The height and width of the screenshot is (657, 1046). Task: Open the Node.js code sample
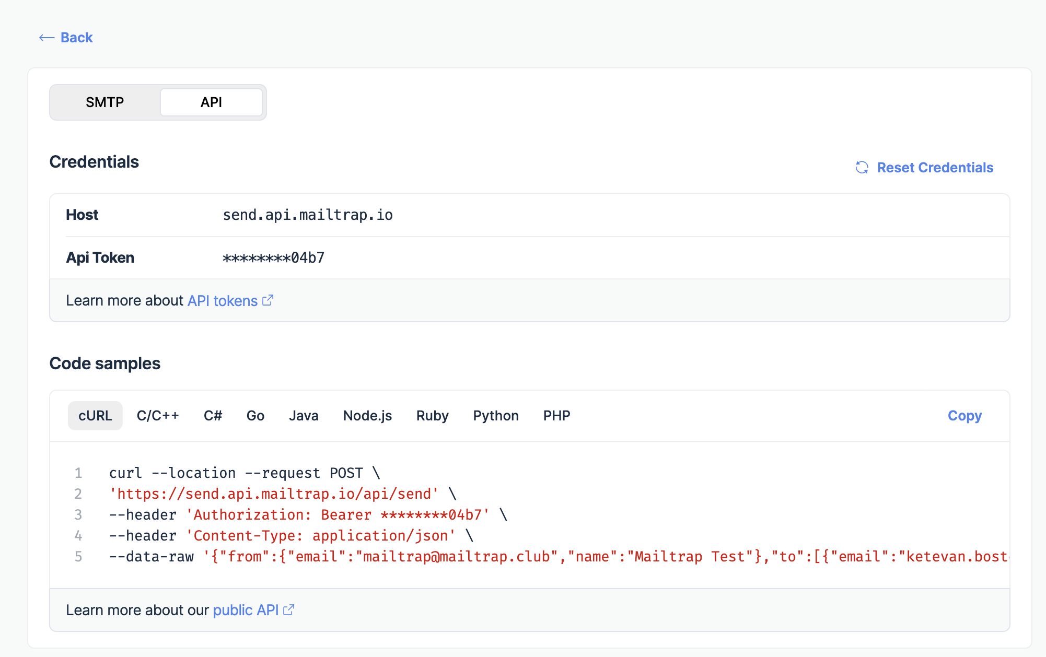pyautogui.click(x=367, y=415)
